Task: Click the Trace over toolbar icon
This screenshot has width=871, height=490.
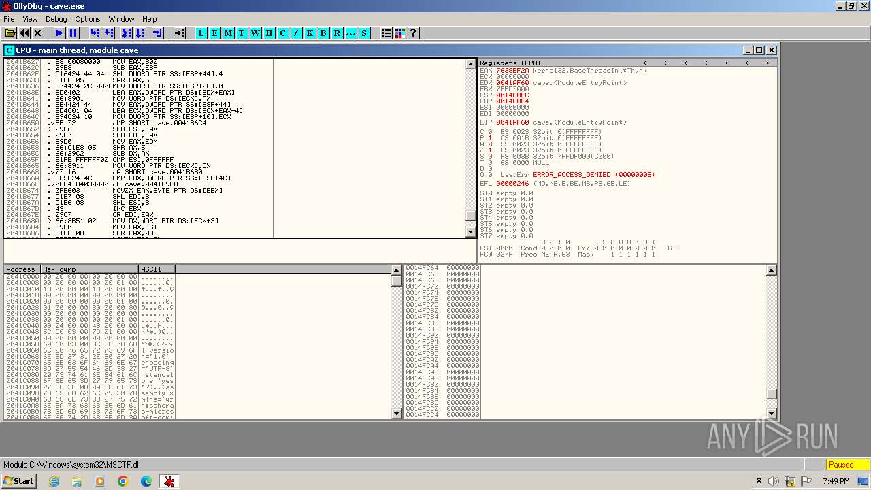Action: [141, 33]
